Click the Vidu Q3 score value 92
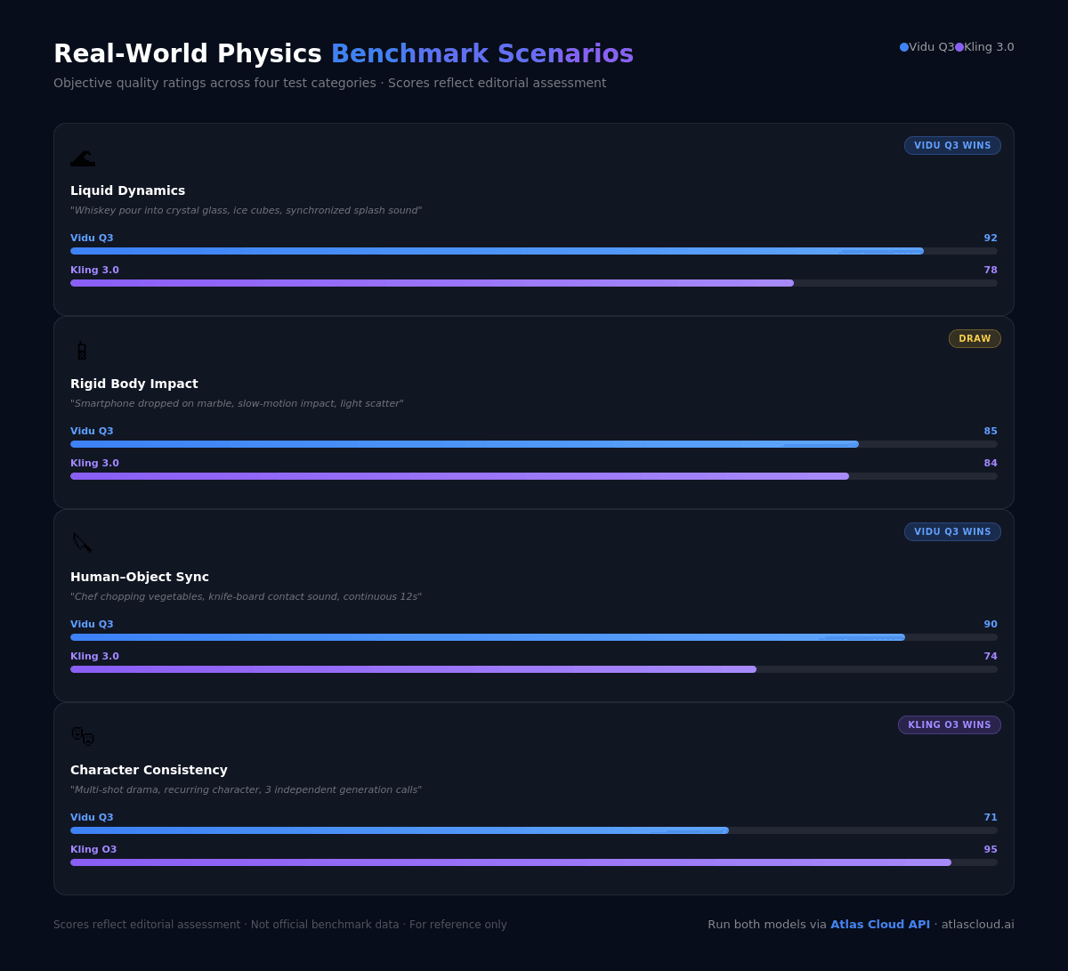 coord(991,239)
